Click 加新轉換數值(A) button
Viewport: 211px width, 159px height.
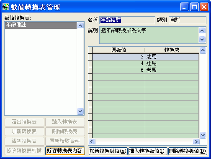108,151
